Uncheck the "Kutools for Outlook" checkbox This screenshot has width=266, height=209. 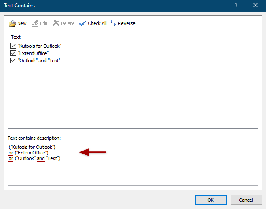point(13,46)
